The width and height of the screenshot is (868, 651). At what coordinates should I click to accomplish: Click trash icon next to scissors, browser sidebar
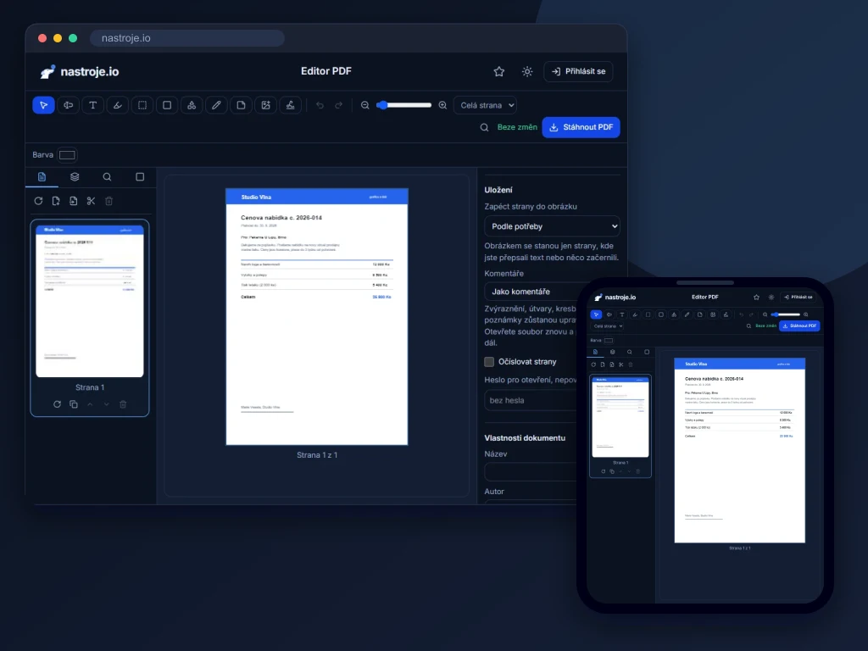[109, 201]
